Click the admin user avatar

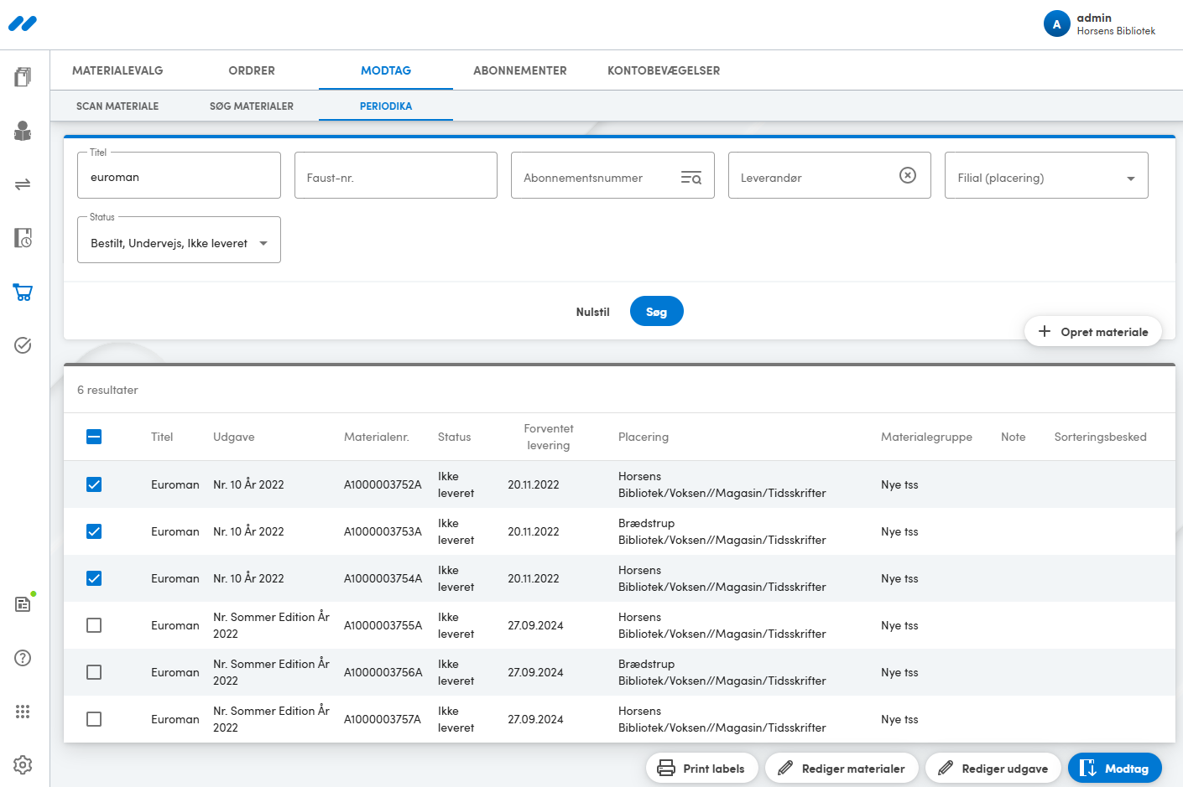pyautogui.click(x=1056, y=24)
